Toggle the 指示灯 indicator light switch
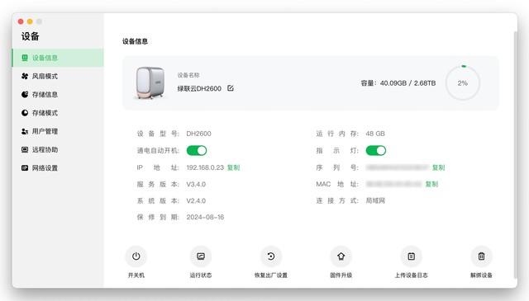 coord(376,150)
